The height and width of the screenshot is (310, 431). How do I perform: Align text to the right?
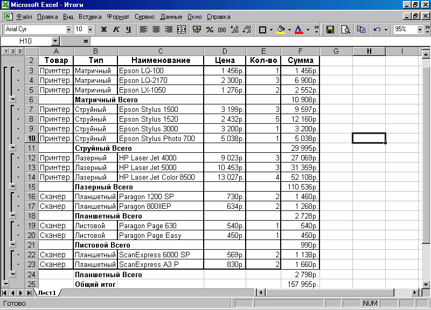pos(169,30)
